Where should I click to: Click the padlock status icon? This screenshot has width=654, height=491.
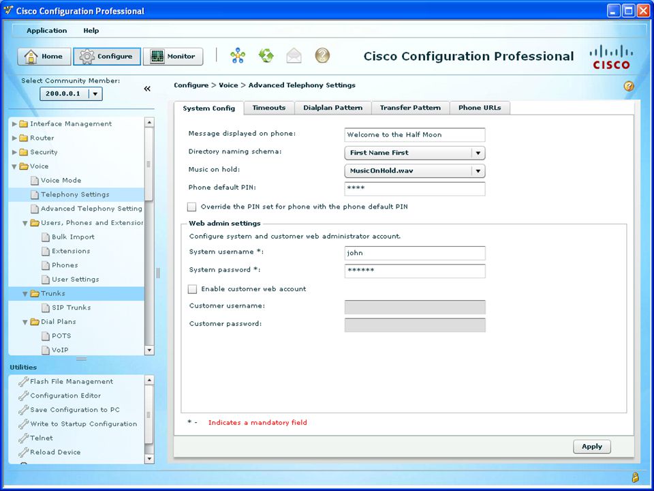[635, 477]
